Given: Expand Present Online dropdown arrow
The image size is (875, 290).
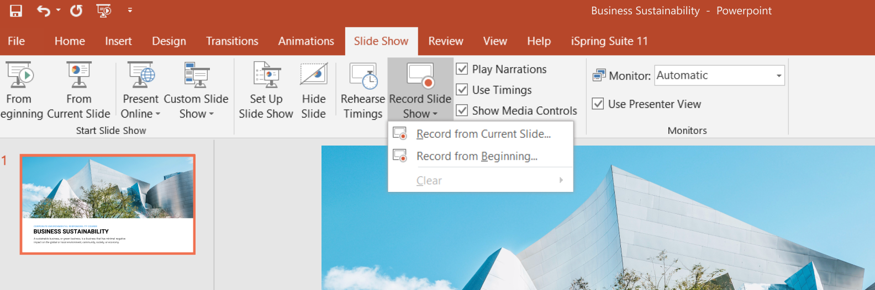Looking at the screenshot, I should click(158, 114).
